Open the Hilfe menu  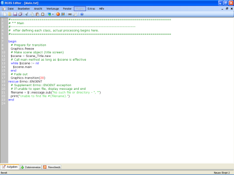(x=102, y=9)
